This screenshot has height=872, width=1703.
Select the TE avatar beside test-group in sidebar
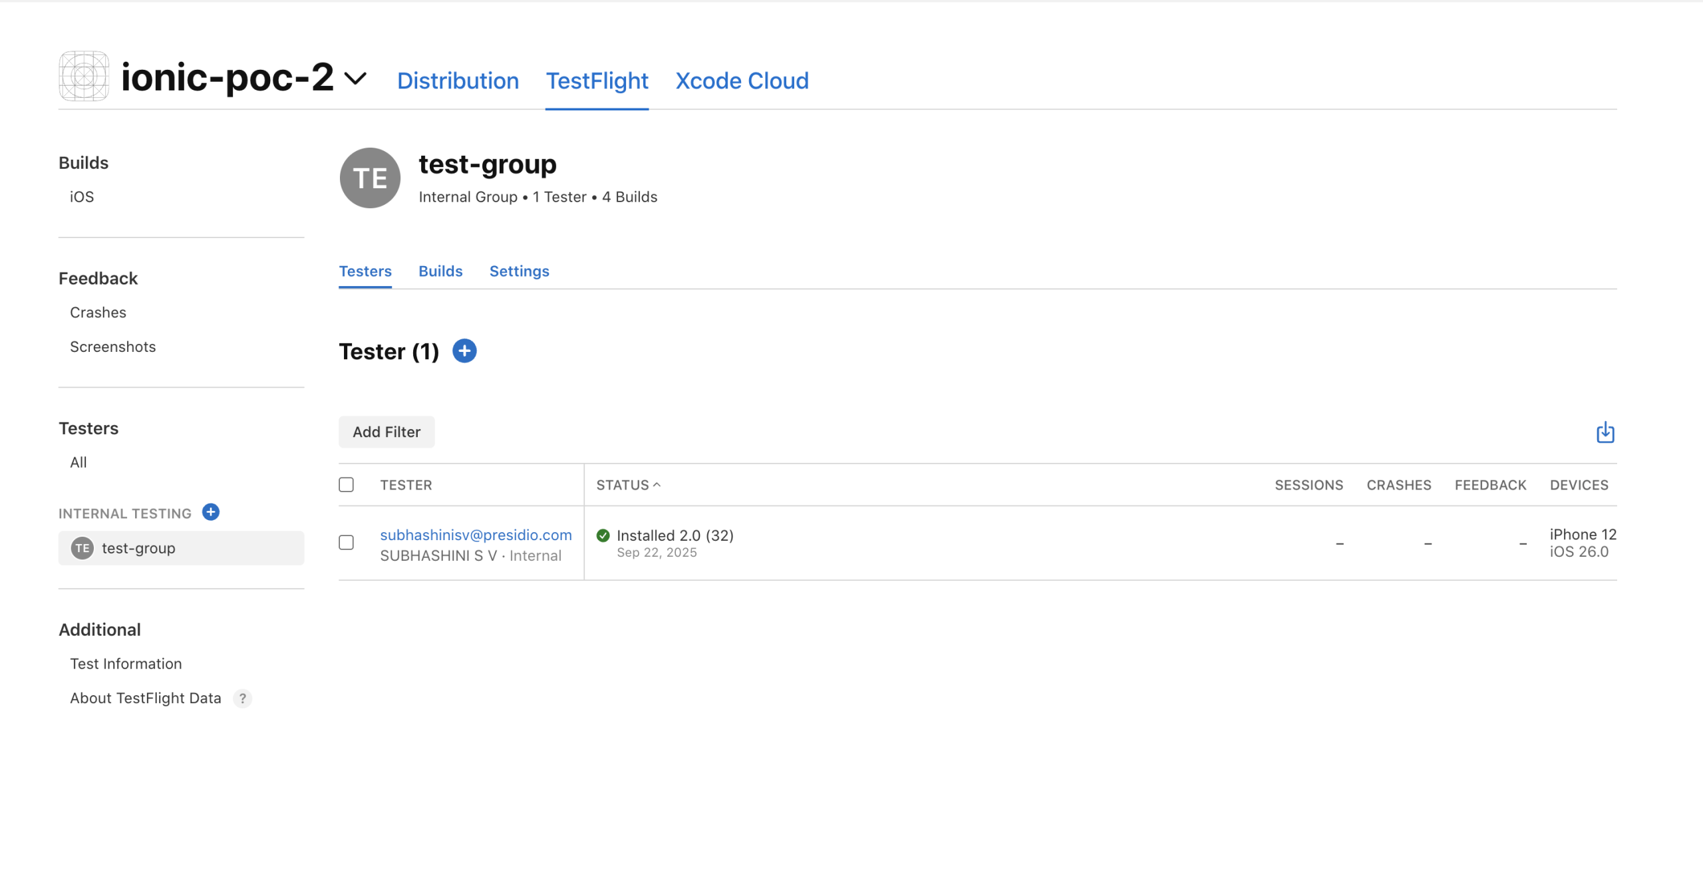(82, 548)
